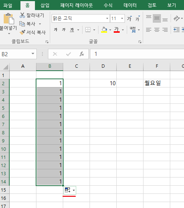
Task: Toggle middle vertical align
Action: [x=157, y=18]
